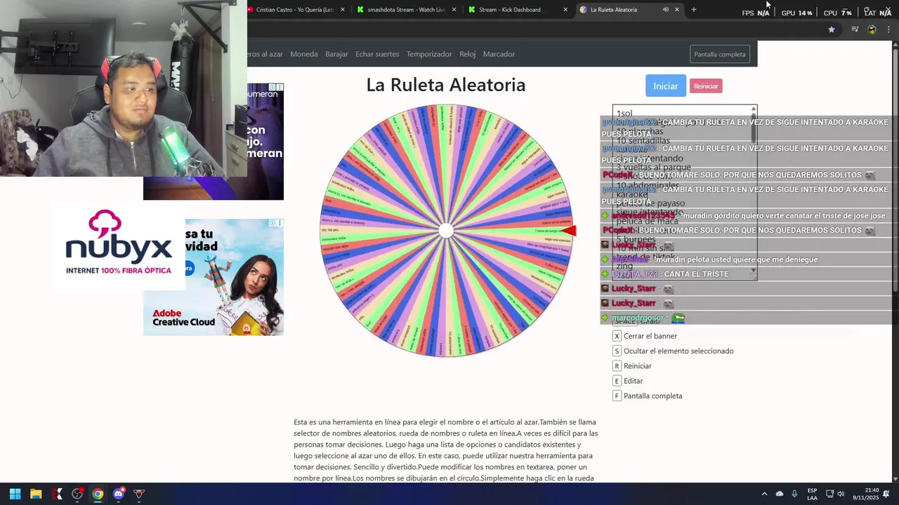This screenshot has width=899, height=505.
Task: Open the red X app in taskbar
Action: (x=57, y=494)
